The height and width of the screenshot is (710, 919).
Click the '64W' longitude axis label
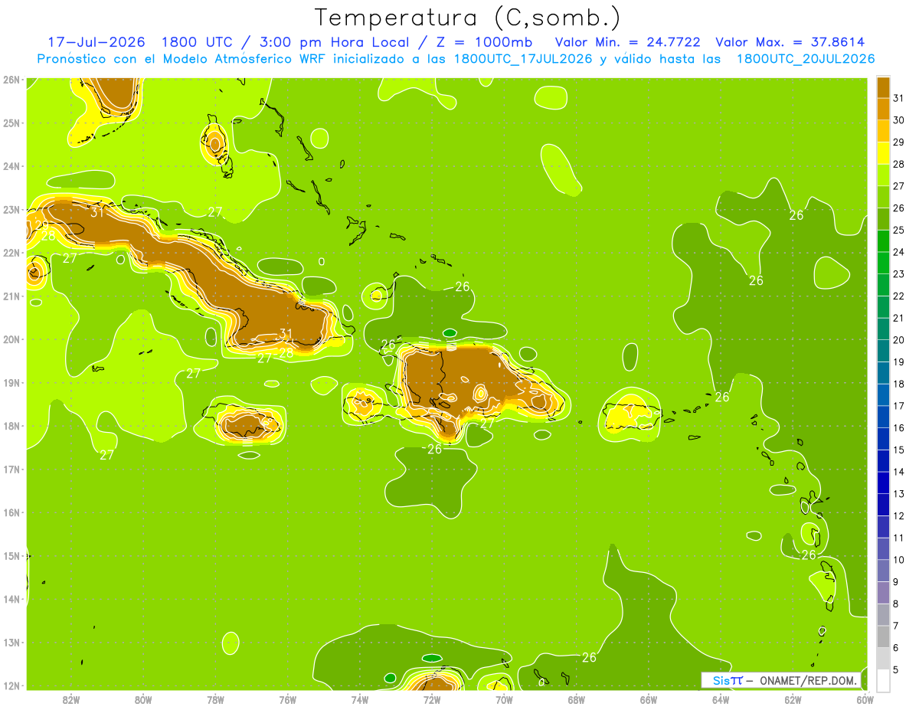pos(721,699)
